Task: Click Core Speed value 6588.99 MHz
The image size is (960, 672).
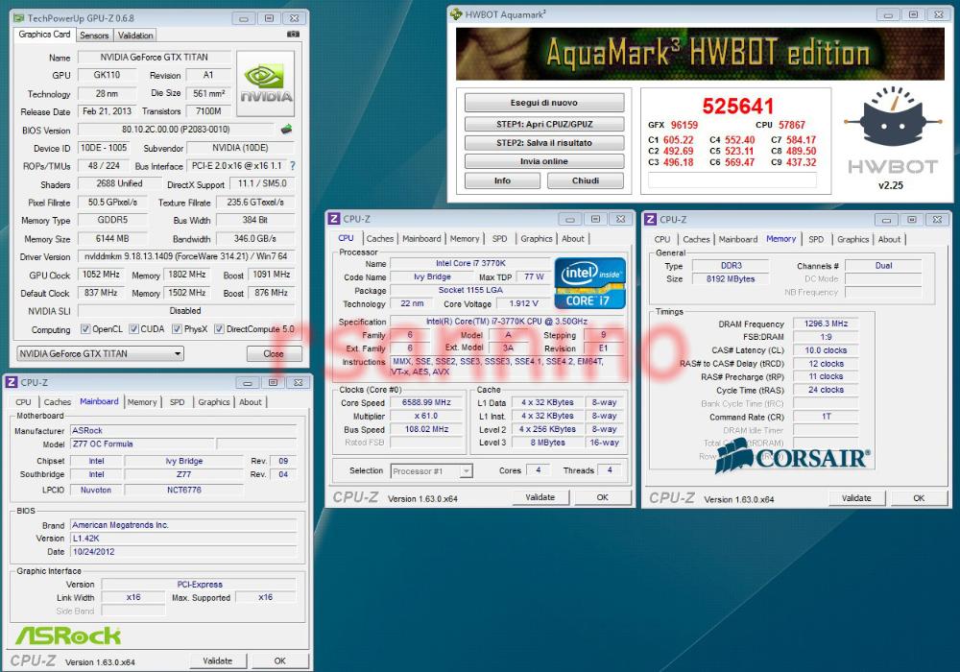Action: [426, 402]
